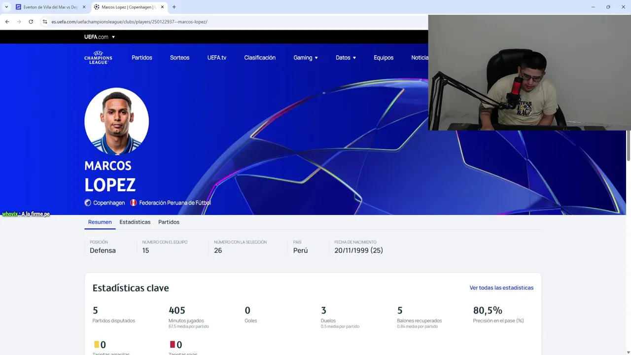Click the 405 Minutos jugados stat
The image size is (631, 355).
coord(189,317)
